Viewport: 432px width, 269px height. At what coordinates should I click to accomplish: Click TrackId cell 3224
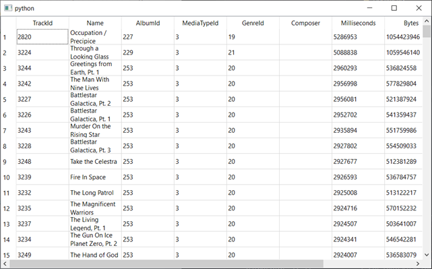pyautogui.click(x=42, y=53)
